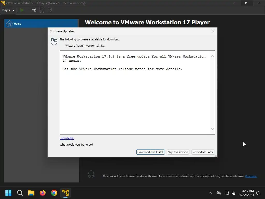Open Windows Search from taskbar
This screenshot has height=199, width=265.
click(20, 193)
